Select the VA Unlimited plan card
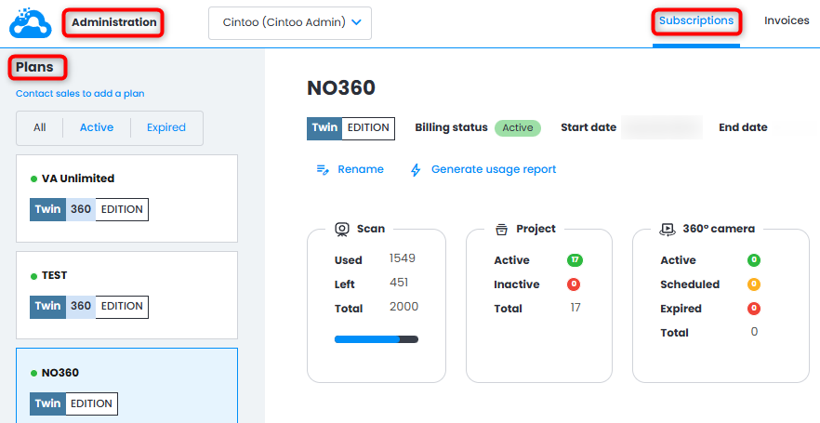 (x=127, y=199)
